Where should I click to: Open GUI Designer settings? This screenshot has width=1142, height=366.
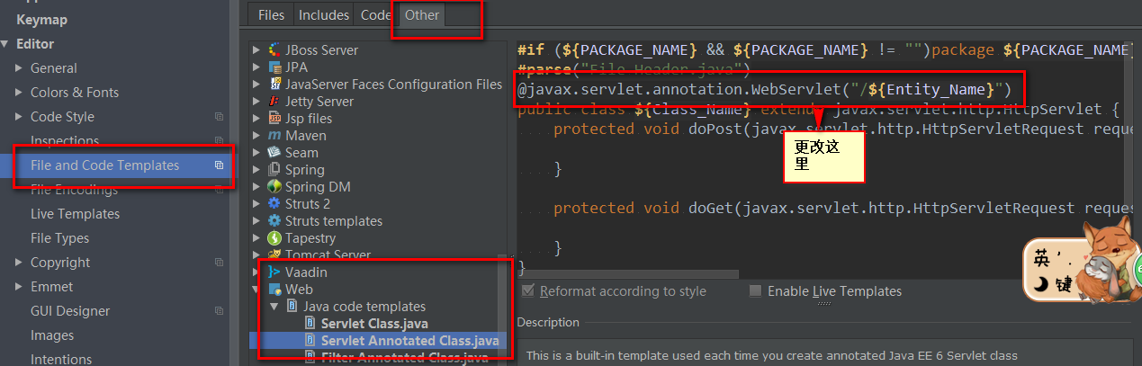click(x=70, y=311)
